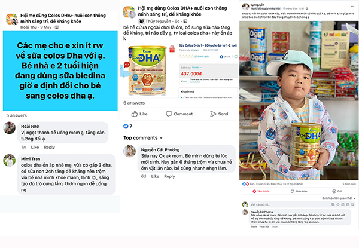Click the Comment speech bubble icon

(169, 114)
